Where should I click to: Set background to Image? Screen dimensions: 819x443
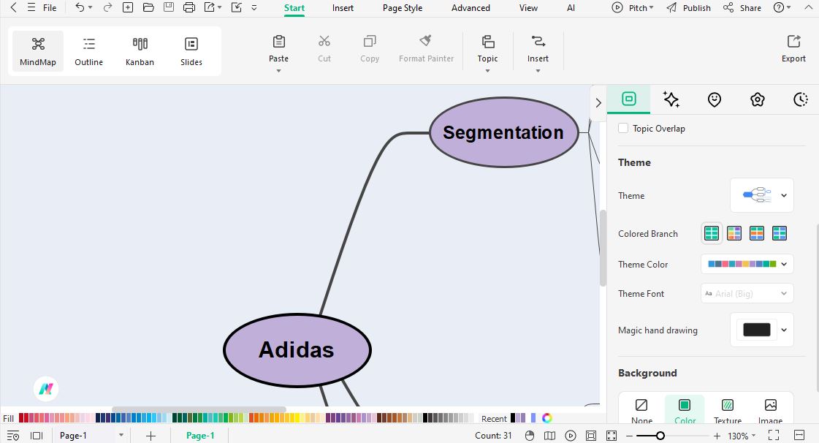[x=771, y=411]
